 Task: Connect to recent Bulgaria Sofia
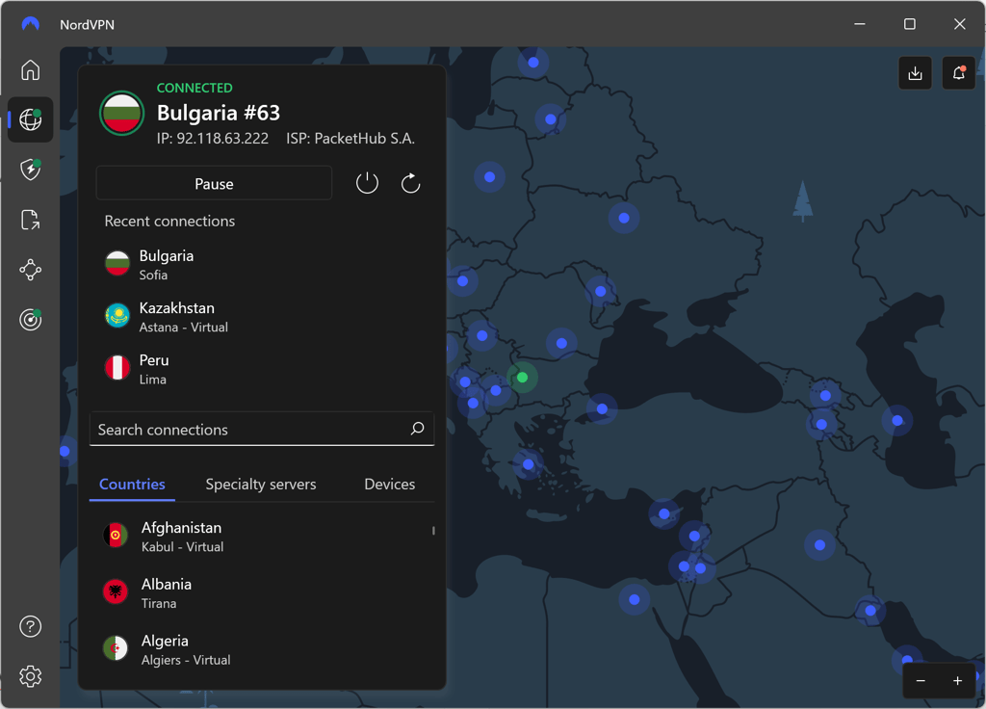[x=262, y=264]
